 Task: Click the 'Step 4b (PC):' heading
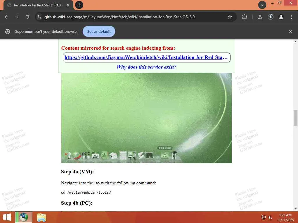77,203
